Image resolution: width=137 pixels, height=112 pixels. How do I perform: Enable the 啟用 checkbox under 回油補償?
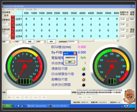2,15
